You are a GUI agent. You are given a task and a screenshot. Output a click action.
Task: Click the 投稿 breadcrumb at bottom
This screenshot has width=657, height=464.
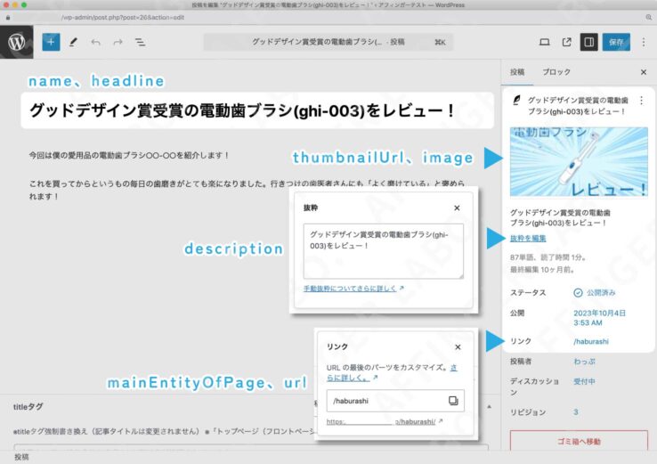point(21,457)
